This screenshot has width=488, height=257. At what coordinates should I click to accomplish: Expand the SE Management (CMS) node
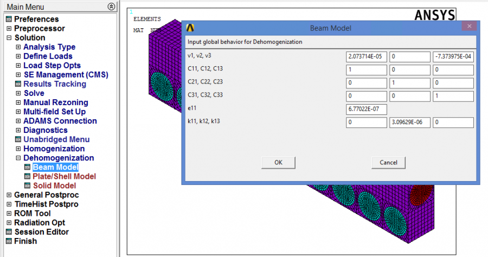[x=18, y=75]
